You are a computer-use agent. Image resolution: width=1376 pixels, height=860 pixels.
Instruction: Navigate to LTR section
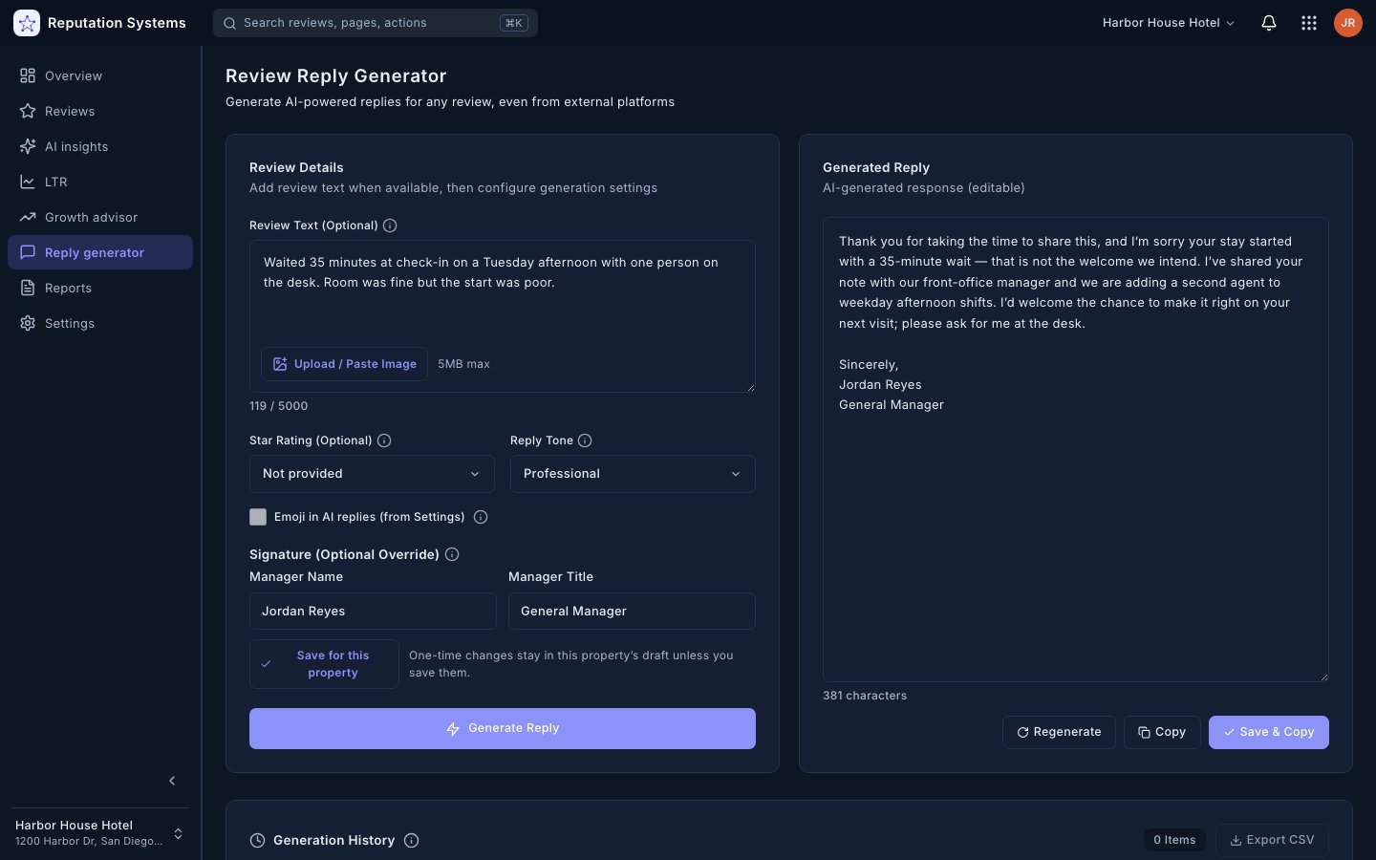[100, 182]
